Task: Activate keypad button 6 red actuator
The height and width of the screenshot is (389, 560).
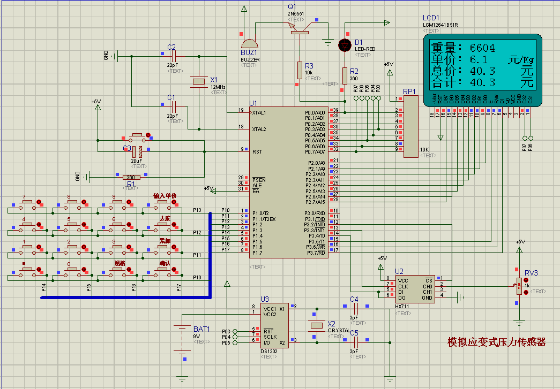Action: [x=129, y=224]
